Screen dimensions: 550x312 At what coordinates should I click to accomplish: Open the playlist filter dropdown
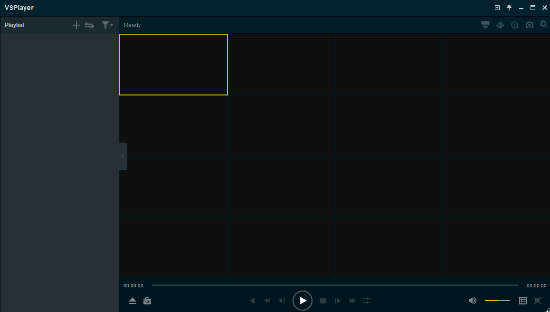coord(107,25)
